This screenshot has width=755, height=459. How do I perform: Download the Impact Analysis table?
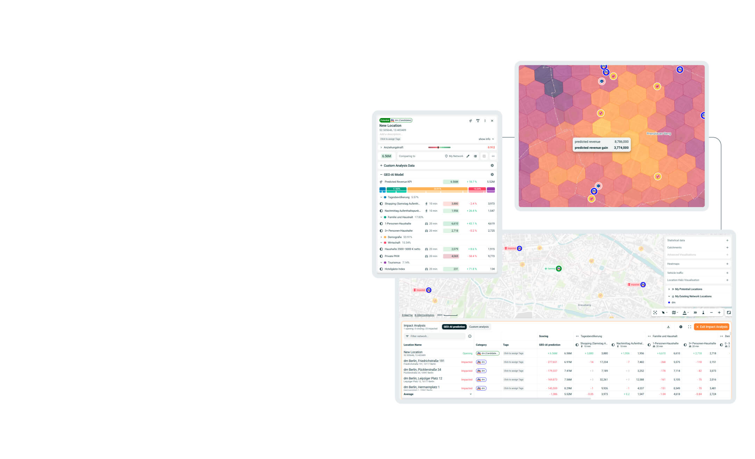tap(668, 327)
